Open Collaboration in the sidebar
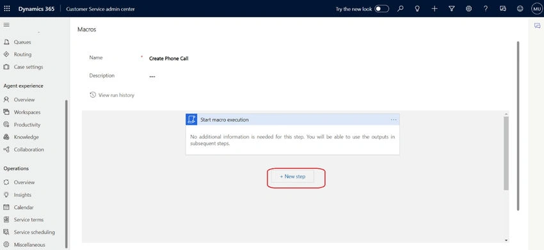Screen dimensions: 544x250 (29, 150)
